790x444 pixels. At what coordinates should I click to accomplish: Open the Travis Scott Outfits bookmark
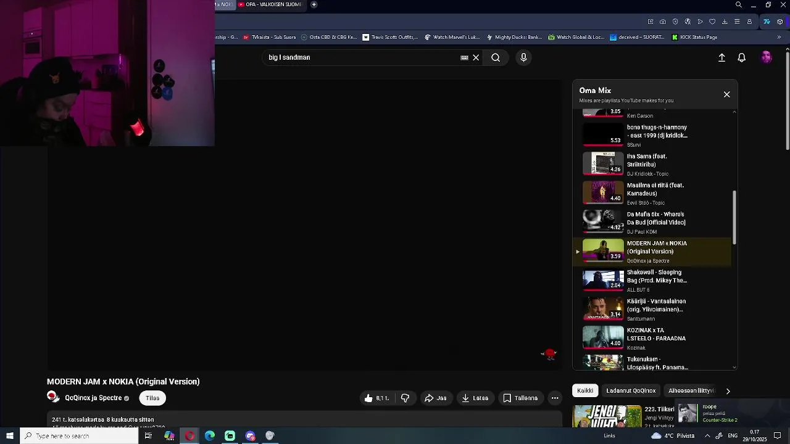pos(390,37)
